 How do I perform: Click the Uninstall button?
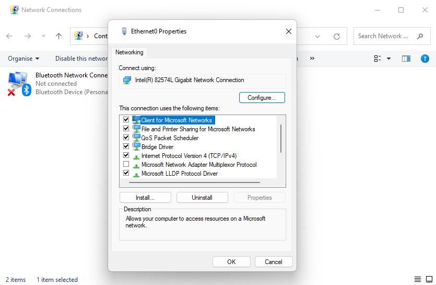click(x=202, y=198)
